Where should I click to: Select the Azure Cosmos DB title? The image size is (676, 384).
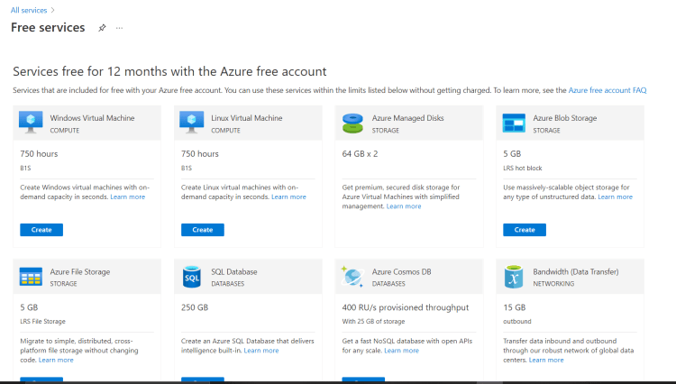(401, 272)
